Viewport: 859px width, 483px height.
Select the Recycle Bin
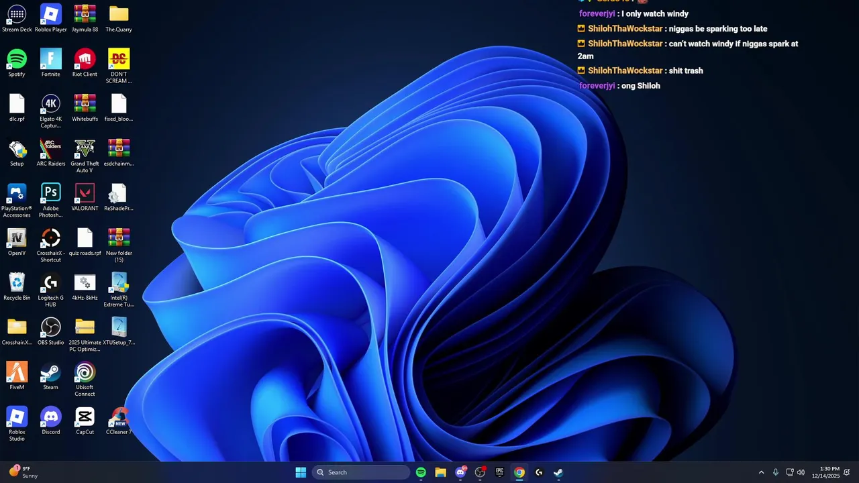click(x=17, y=287)
